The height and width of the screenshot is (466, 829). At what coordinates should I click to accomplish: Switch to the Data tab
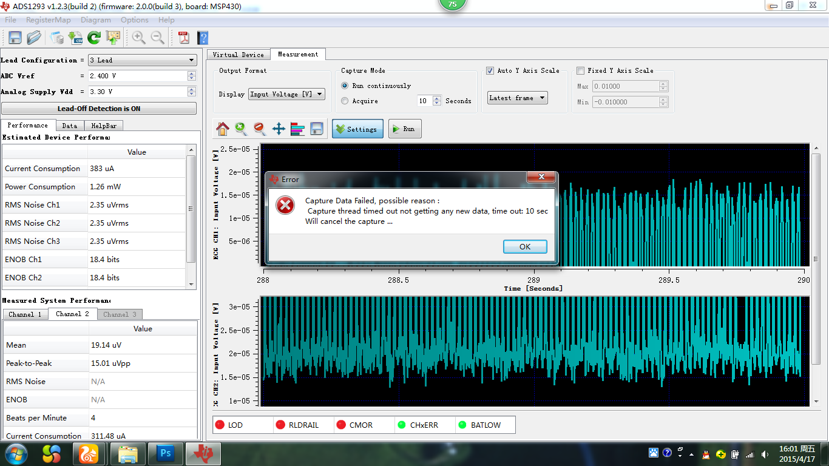click(70, 126)
